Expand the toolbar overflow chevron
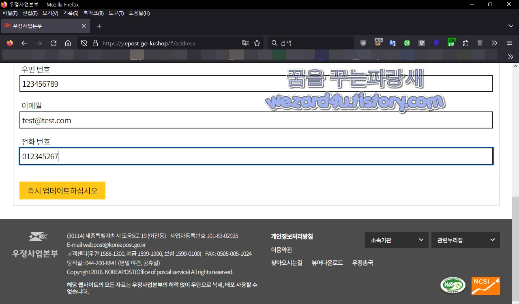519x304 pixels. point(494,43)
